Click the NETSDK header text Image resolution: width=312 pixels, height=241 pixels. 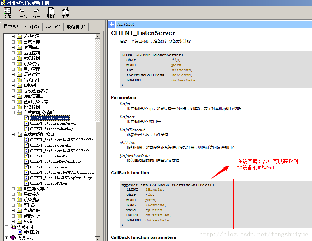click(126, 24)
